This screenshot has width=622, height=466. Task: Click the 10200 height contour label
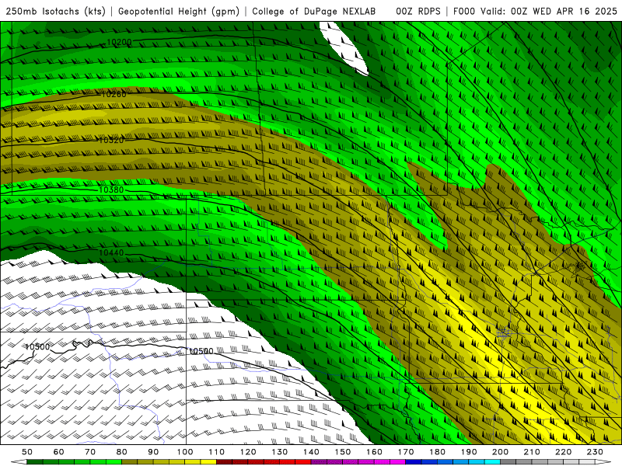click(x=119, y=43)
